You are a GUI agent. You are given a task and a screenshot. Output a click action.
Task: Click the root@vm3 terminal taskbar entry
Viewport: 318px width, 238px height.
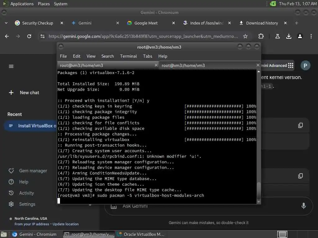click(x=89, y=234)
